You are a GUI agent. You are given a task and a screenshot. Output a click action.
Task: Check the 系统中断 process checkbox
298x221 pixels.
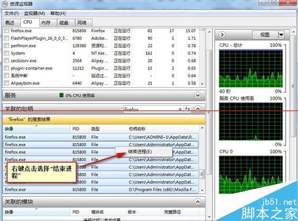coord(7,75)
